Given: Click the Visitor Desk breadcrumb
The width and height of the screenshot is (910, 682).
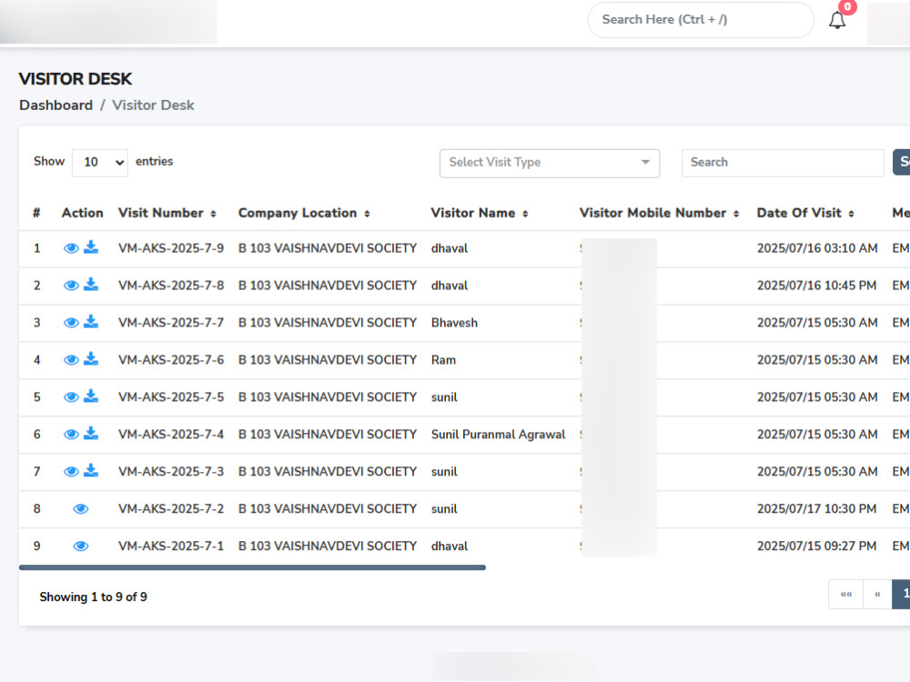Looking at the screenshot, I should (153, 105).
